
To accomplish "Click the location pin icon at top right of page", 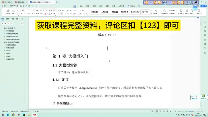I will pos(198,18).
